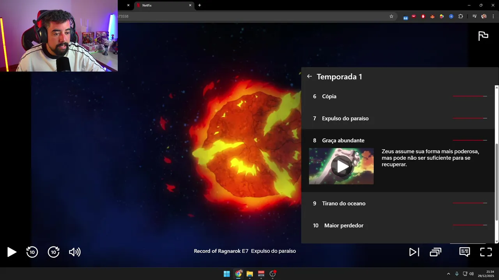Skip to next episode

(x=414, y=252)
